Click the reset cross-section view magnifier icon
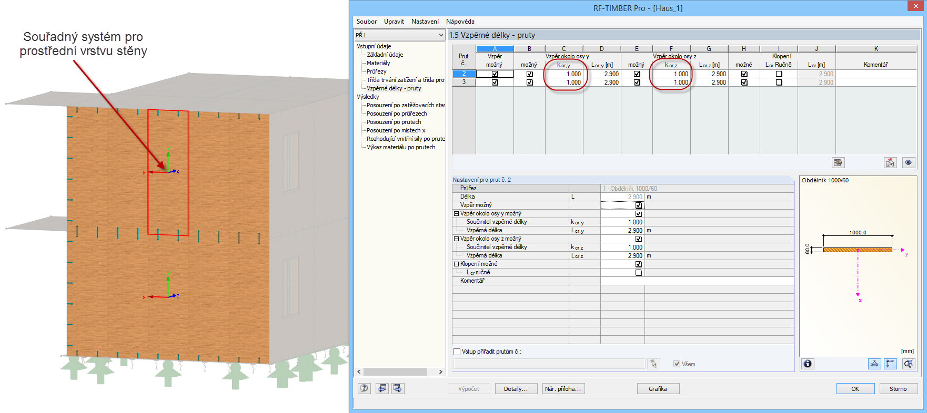Screen dimensions: 927x413 coord(909,364)
